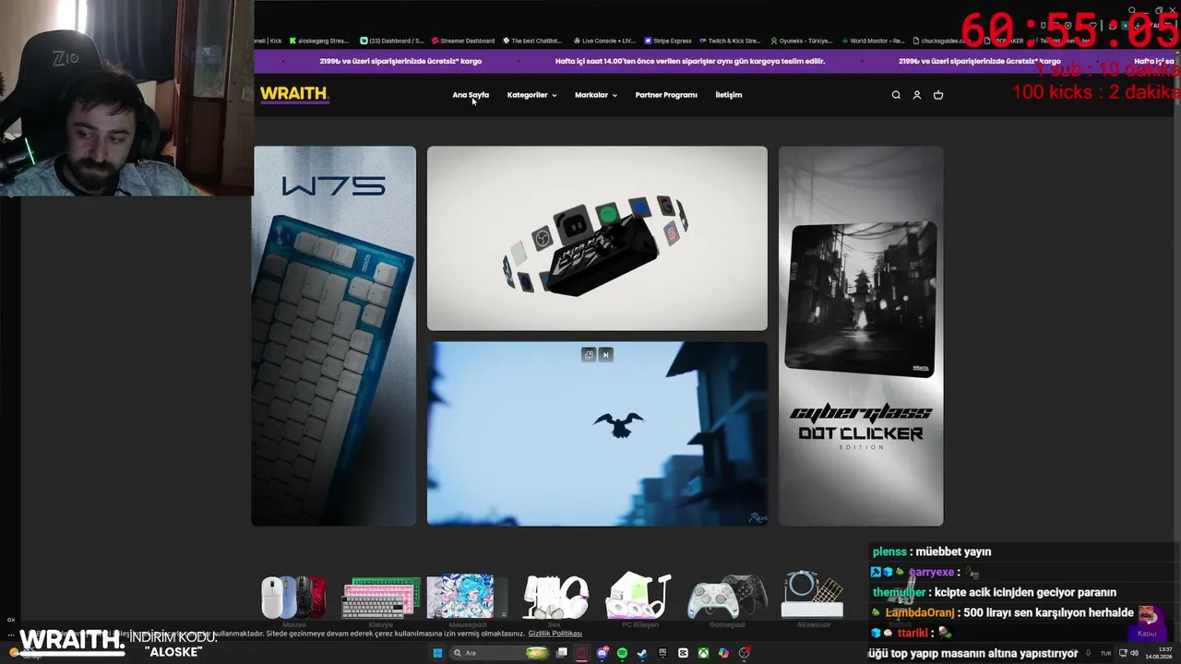1181x664 pixels.
Task: Open the Oyuneks Türkiye bookmark
Action: 801,41
